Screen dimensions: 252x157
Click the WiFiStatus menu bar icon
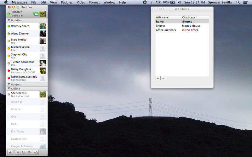(145, 2)
